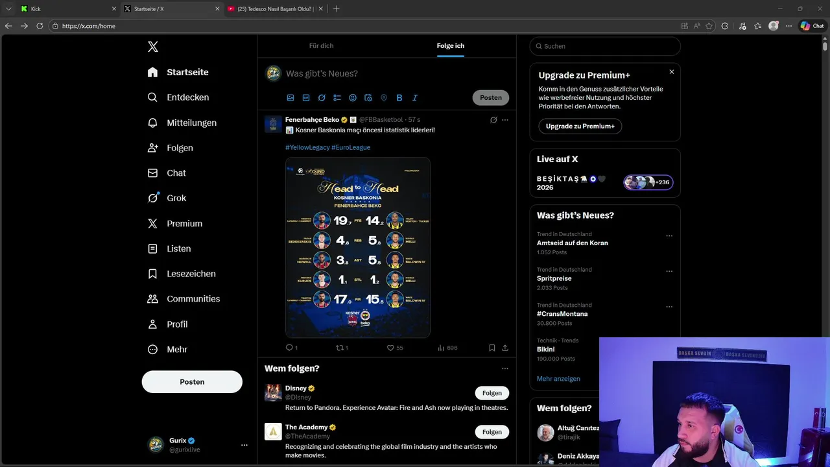
Task: Add page to browser favorites star
Action: pyautogui.click(x=709, y=26)
